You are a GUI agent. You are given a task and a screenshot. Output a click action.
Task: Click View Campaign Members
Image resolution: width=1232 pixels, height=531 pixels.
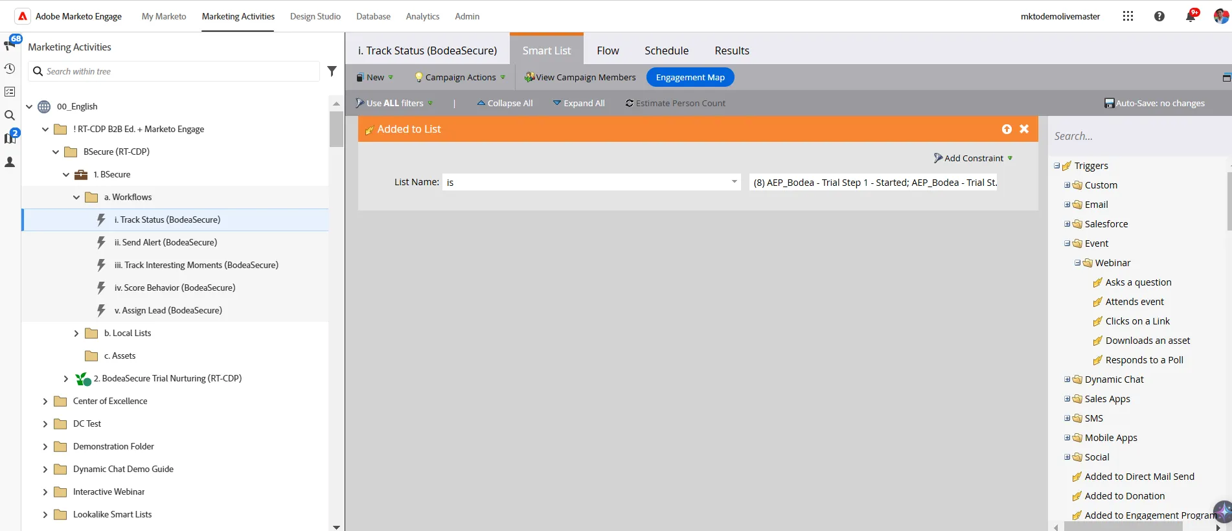point(580,77)
